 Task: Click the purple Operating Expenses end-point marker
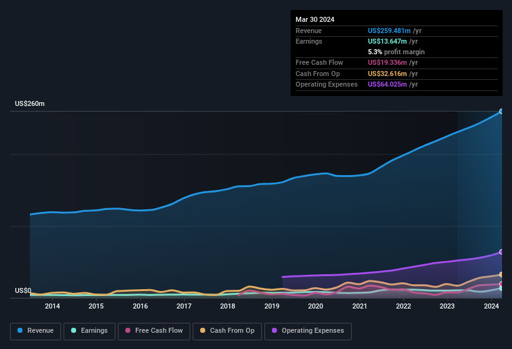click(501, 252)
